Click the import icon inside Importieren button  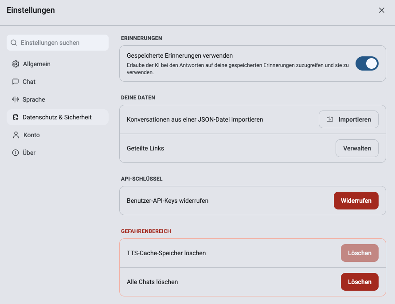click(330, 119)
